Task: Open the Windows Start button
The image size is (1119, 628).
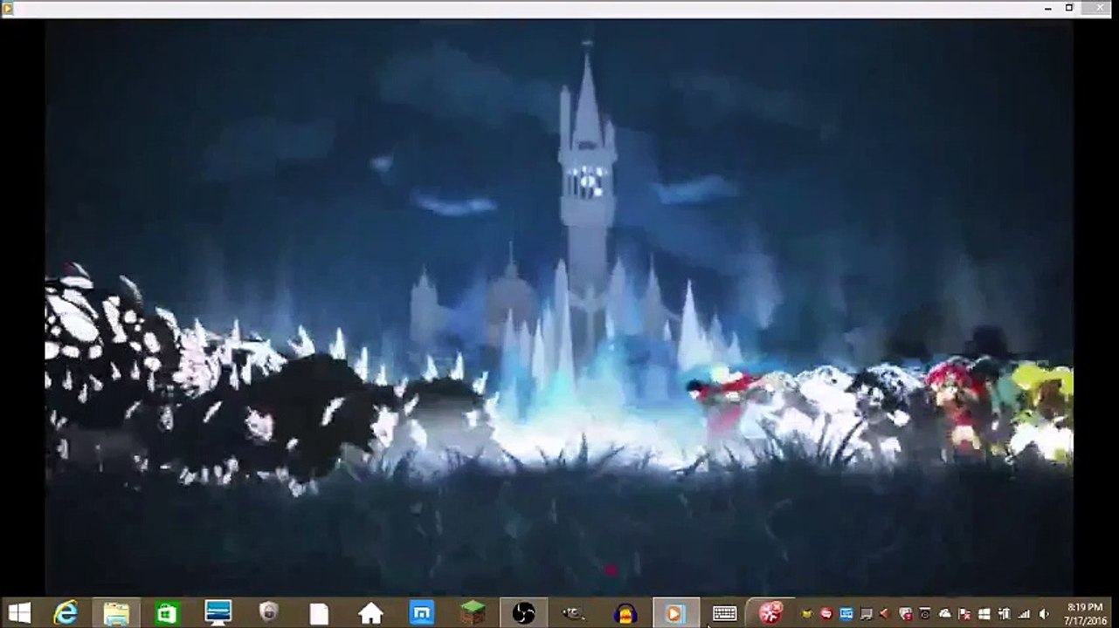Action: 19,613
